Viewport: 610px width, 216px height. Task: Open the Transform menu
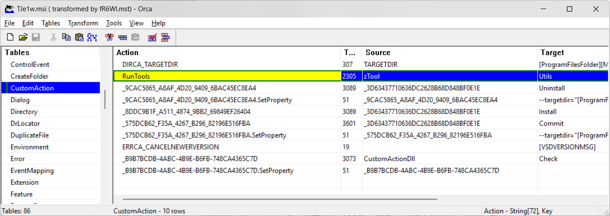(83, 23)
